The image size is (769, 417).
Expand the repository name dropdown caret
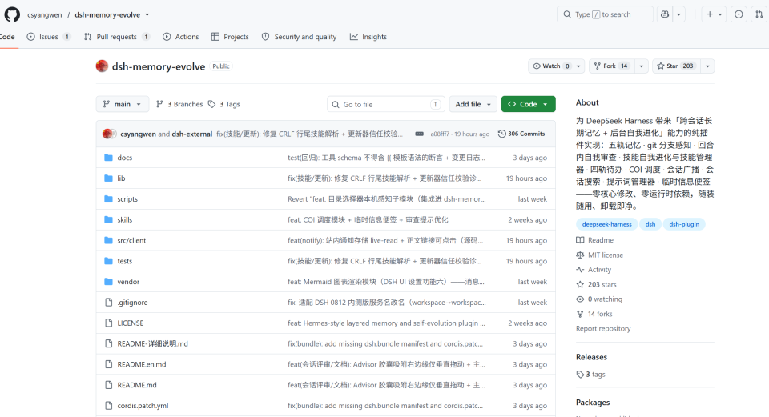147,14
